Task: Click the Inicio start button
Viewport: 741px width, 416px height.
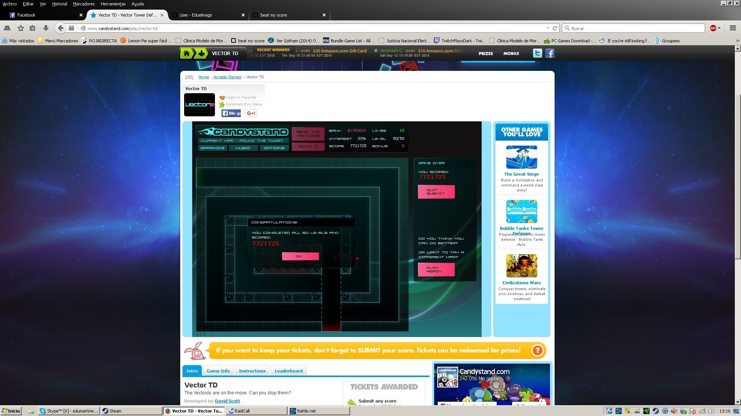Action: tap(11, 411)
